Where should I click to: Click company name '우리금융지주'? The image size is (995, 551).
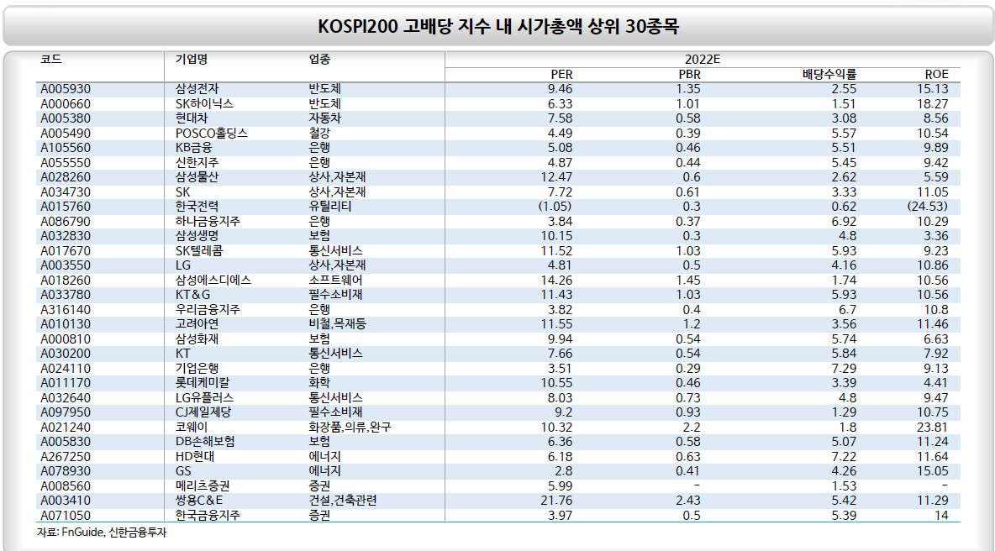pos(208,309)
